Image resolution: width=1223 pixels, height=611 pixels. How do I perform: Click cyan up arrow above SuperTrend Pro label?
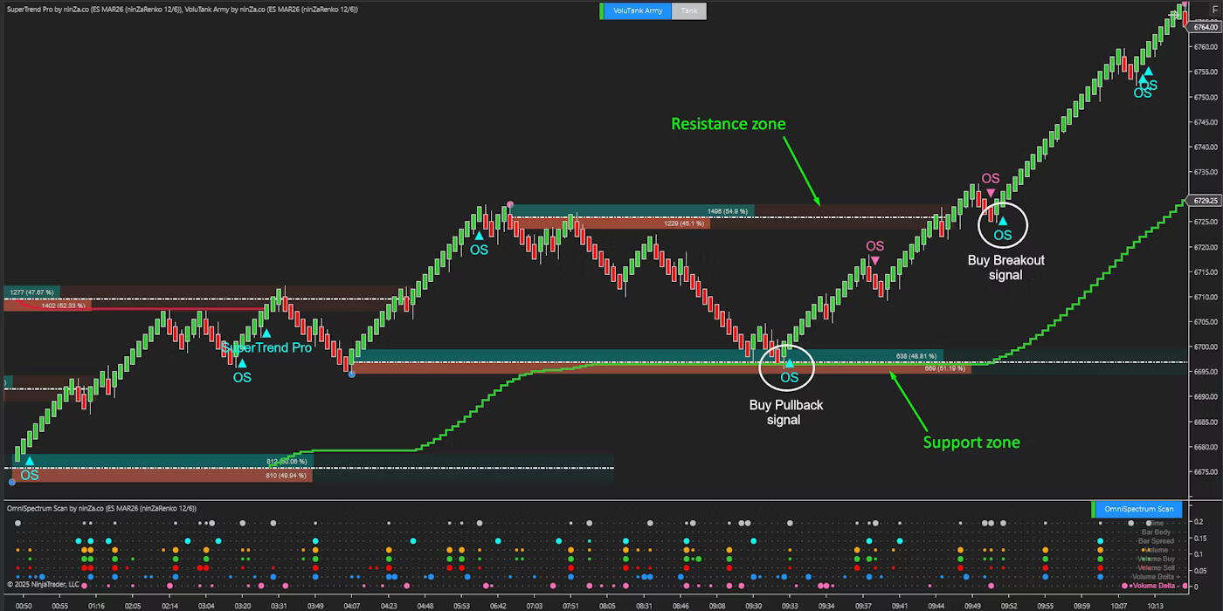266,333
